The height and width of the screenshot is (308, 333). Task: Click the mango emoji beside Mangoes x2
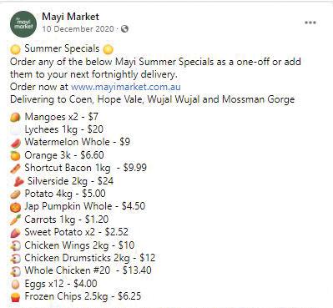point(15,118)
